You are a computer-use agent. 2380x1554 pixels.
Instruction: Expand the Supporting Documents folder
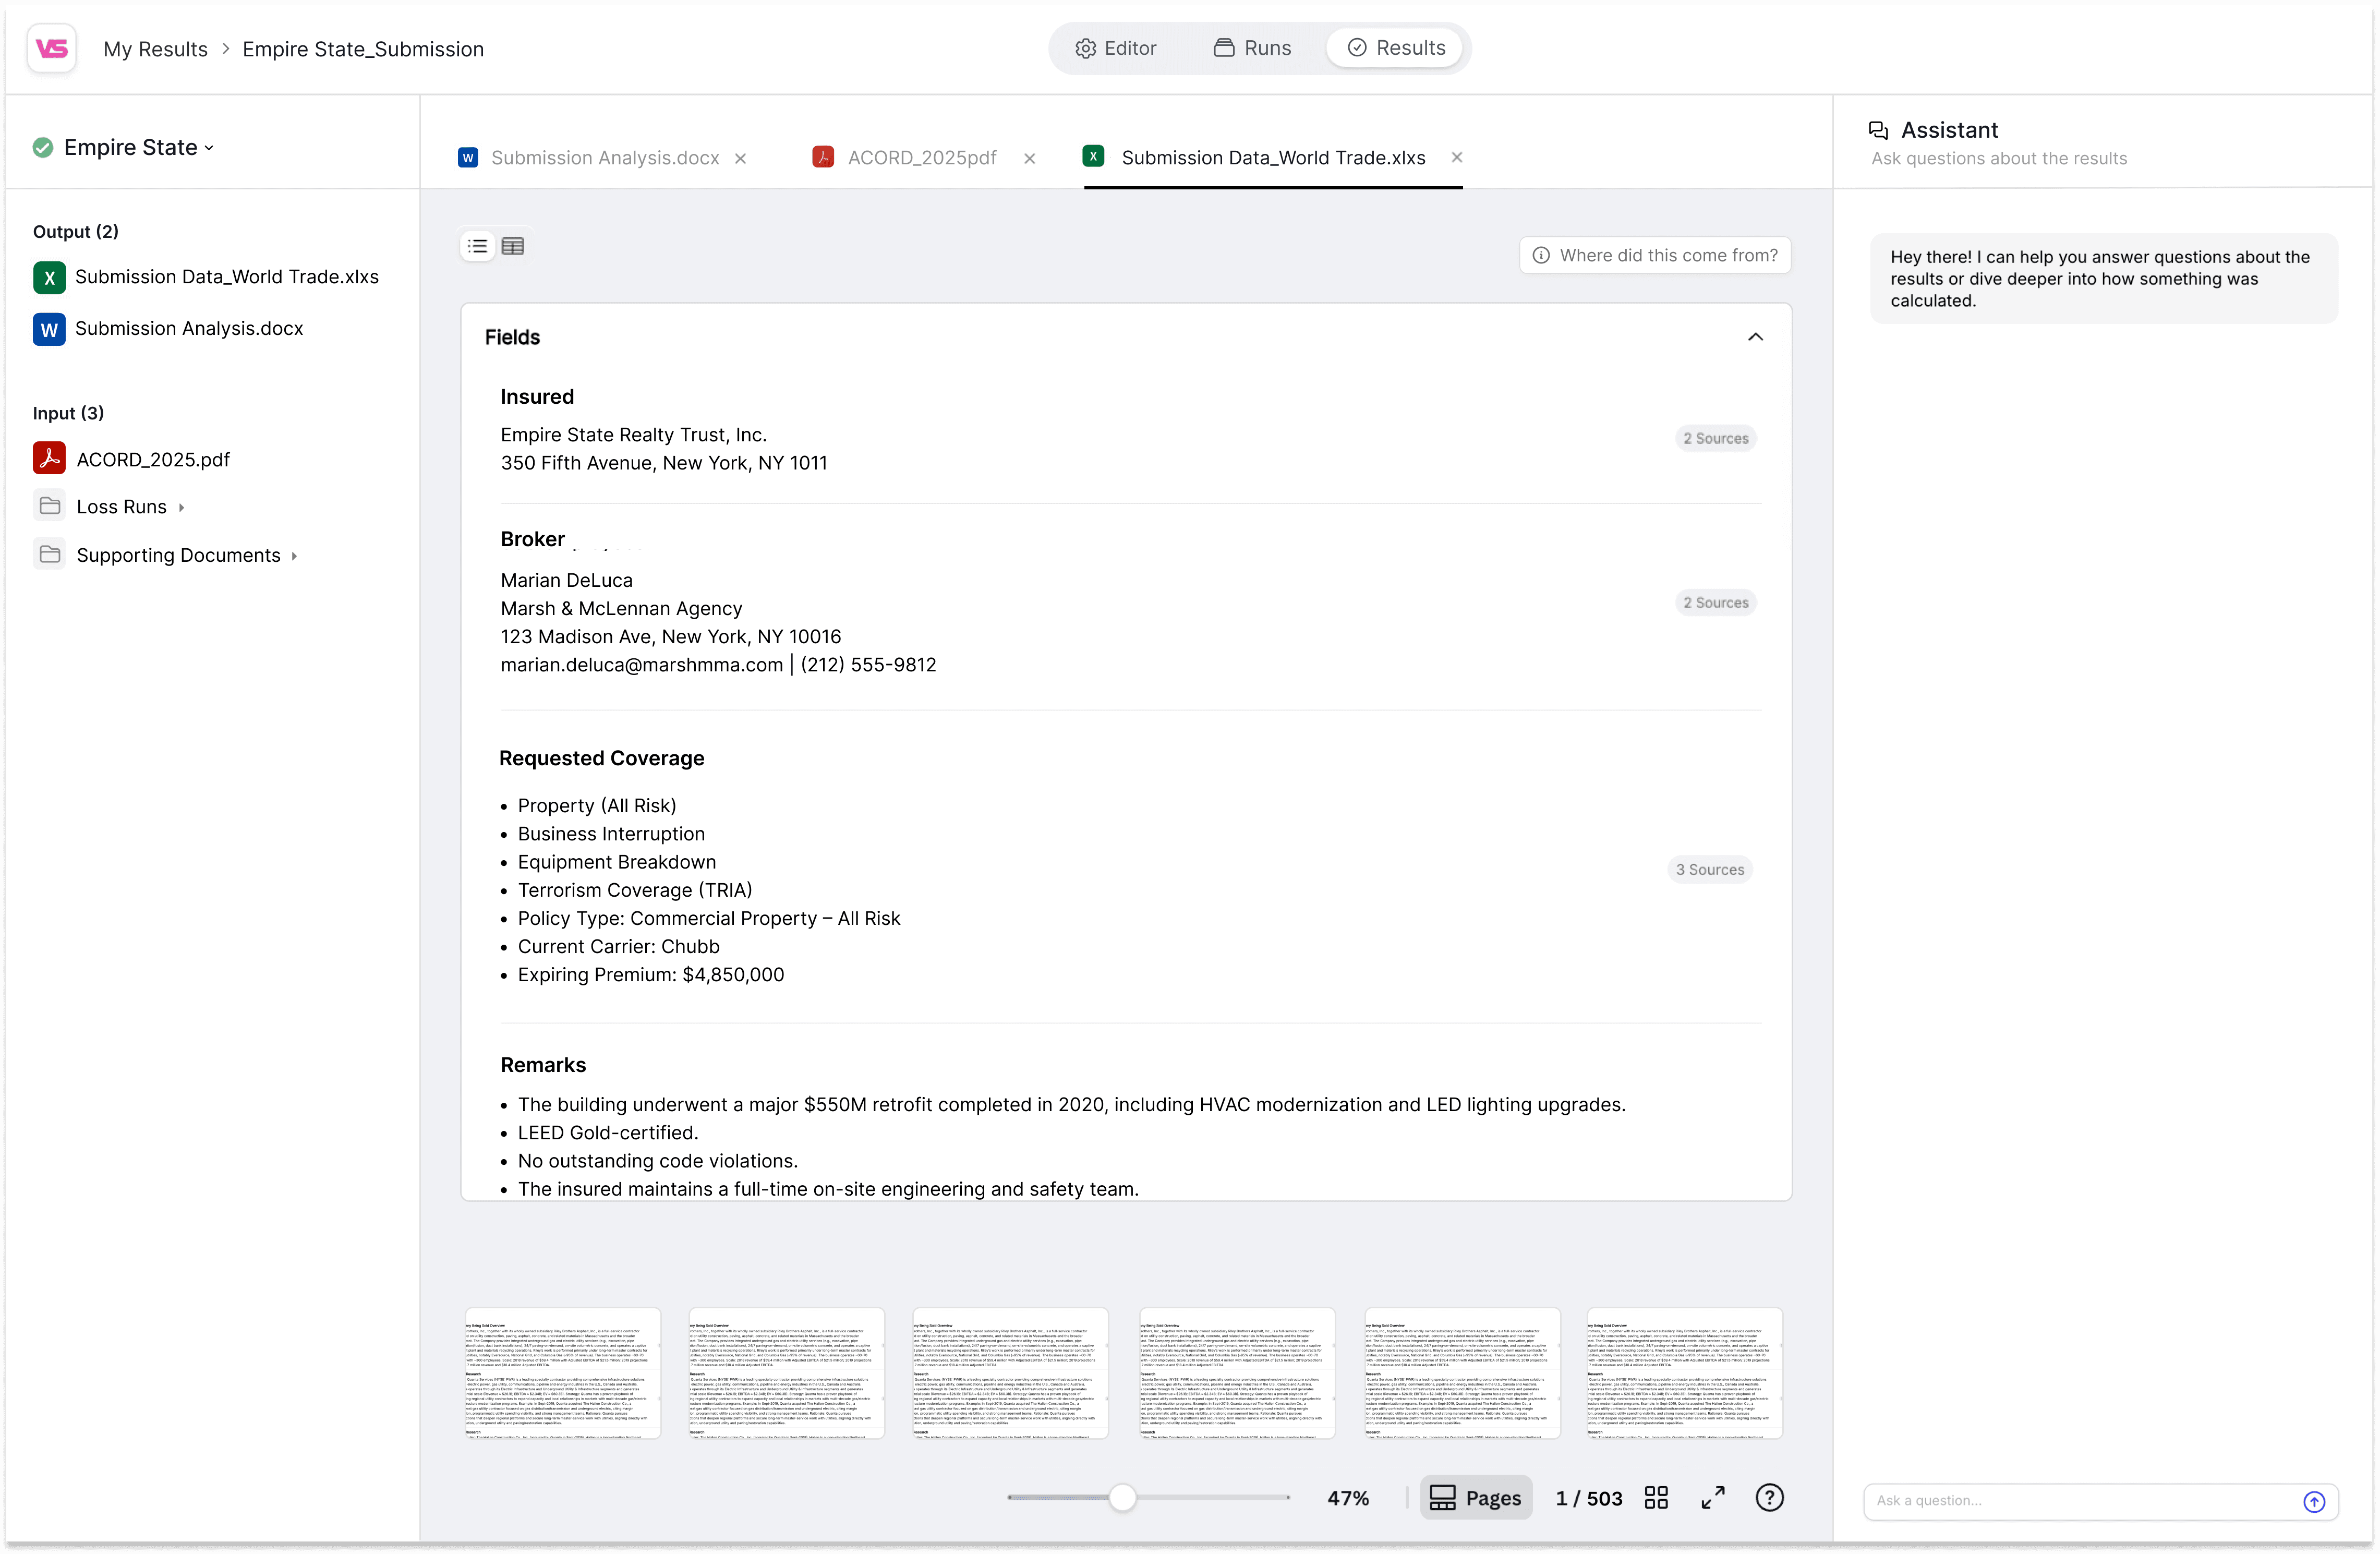coord(294,556)
